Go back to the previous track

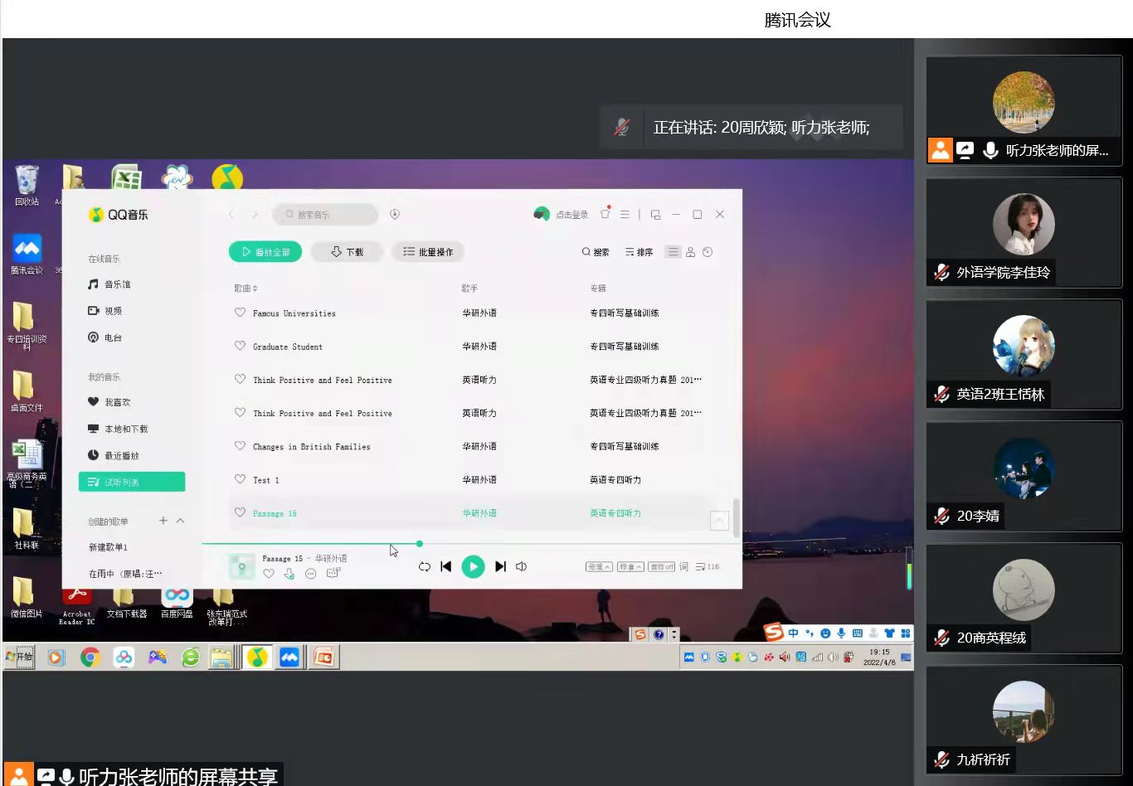pyautogui.click(x=446, y=567)
